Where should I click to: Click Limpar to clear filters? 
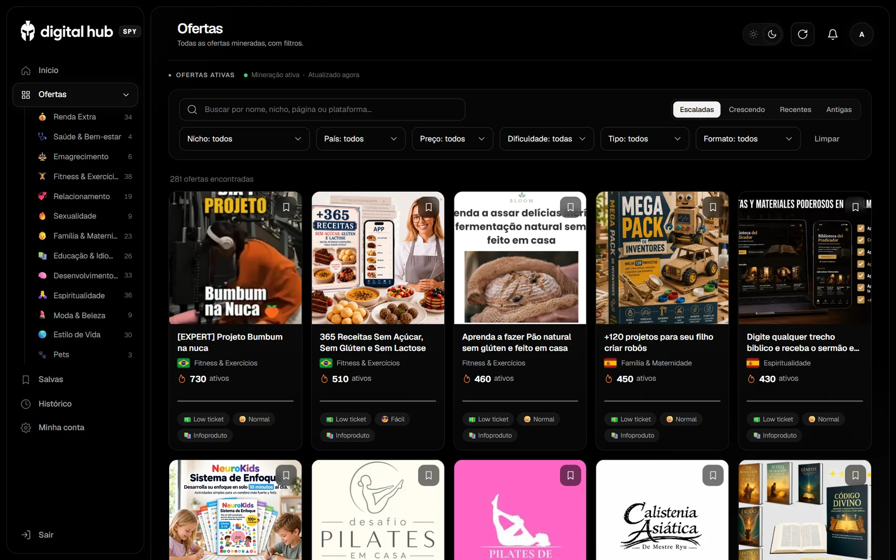[x=827, y=139]
